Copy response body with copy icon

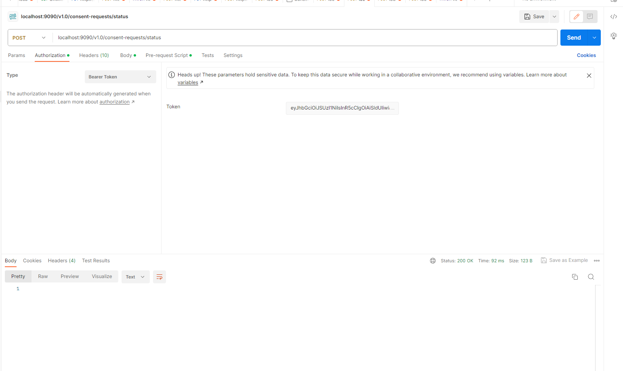tap(575, 277)
